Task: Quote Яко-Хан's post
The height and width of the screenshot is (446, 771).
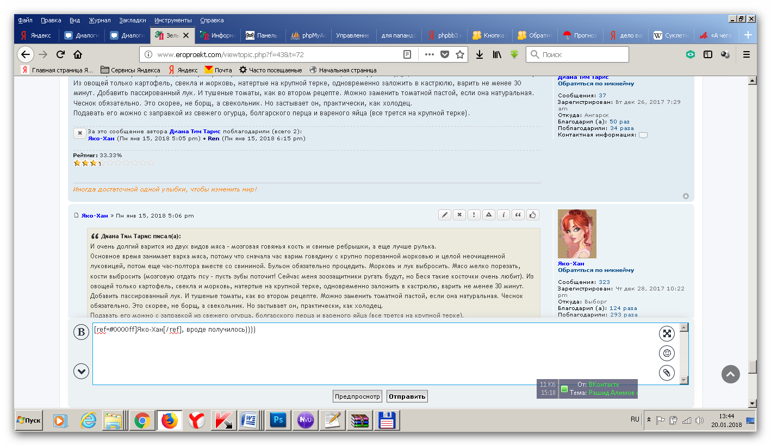Action: point(518,215)
